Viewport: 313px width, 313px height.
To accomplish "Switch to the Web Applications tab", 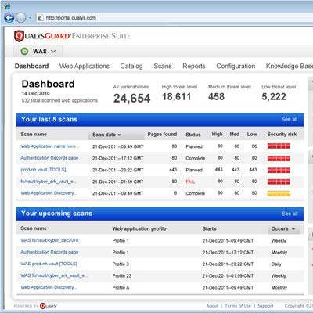I will click(x=85, y=66).
